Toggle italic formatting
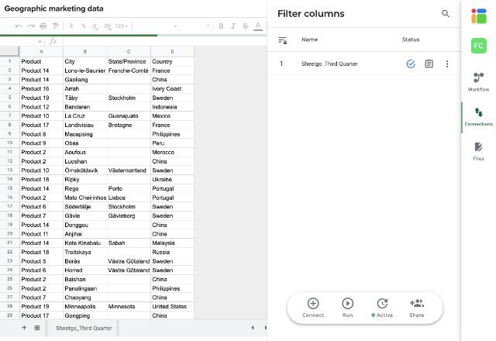Image resolution: width=496 pixels, height=341 pixels. tap(233, 26)
